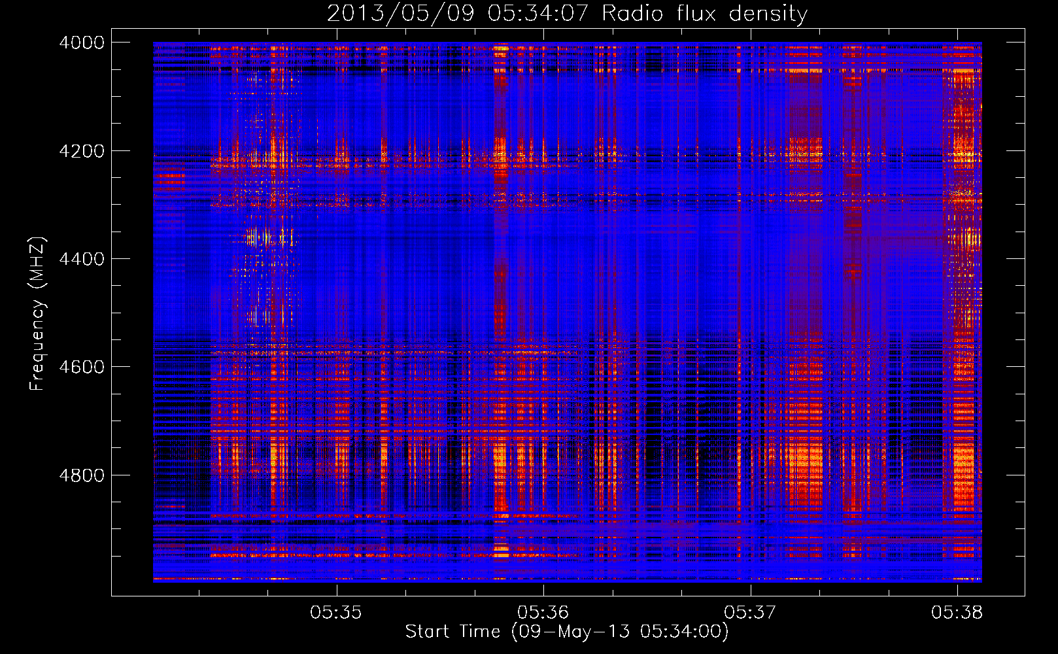The image size is (1058, 654).
Task: Click the 05:38 time tick label
Action: click(x=957, y=612)
